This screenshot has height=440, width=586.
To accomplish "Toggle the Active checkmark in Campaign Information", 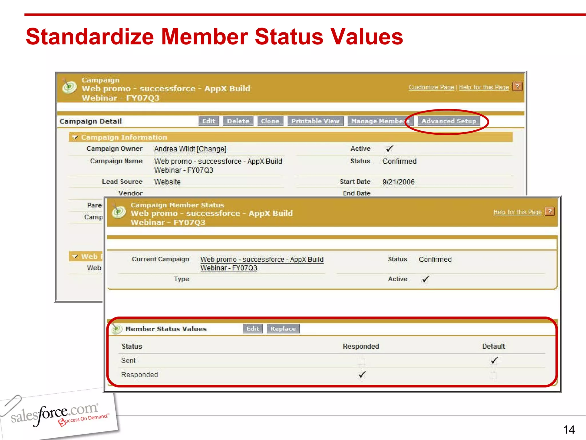I will tap(389, 149).
